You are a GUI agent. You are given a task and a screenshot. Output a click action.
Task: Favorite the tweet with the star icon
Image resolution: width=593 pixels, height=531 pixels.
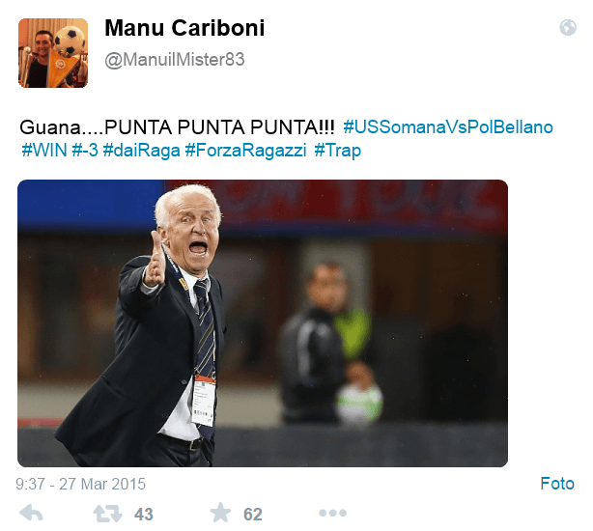(220, 513)
